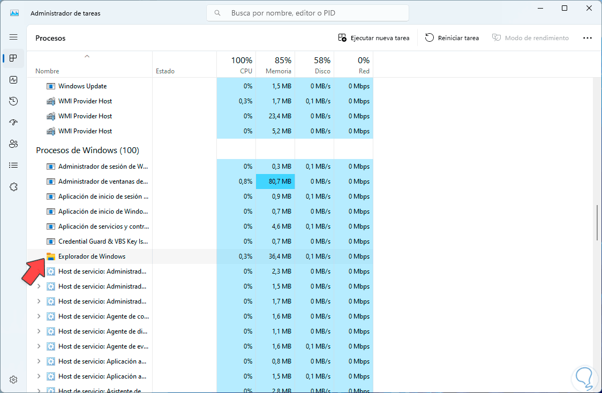
Task: Open the Services sidebar icon
Action: click(13, 187)
